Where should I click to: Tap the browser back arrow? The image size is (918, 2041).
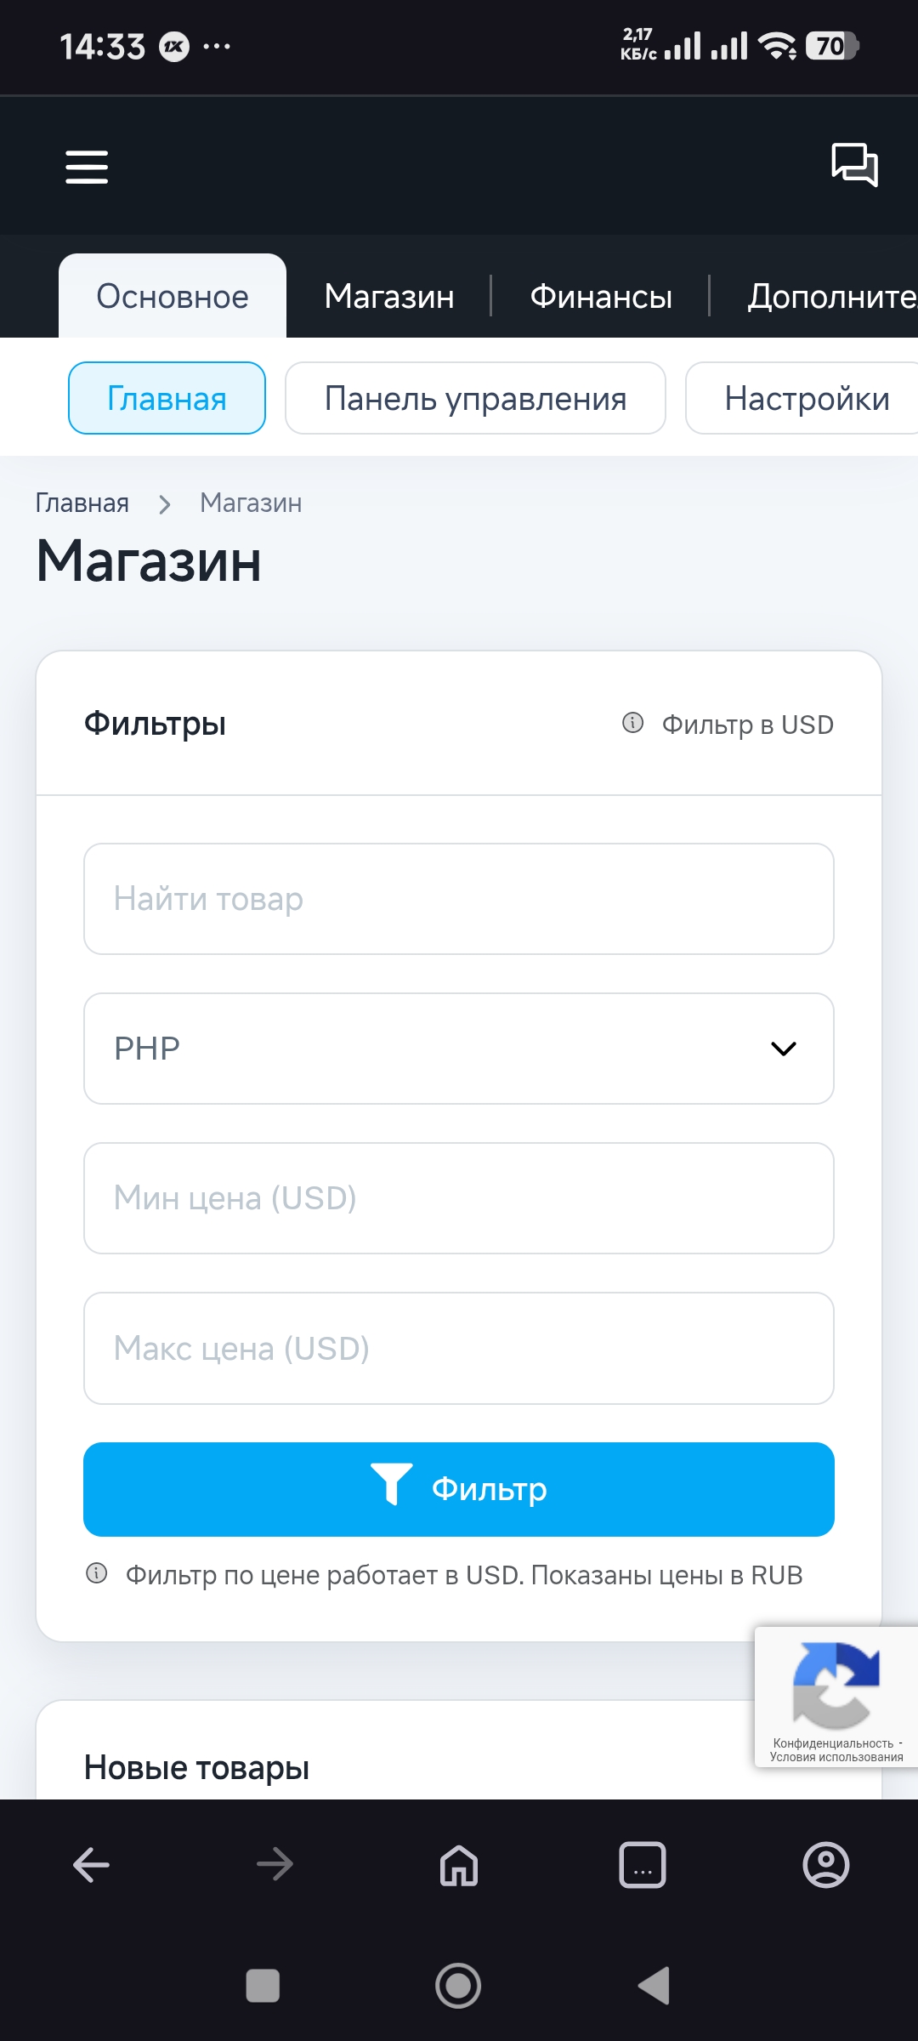pyautogui.click(x=91, y=1865)
